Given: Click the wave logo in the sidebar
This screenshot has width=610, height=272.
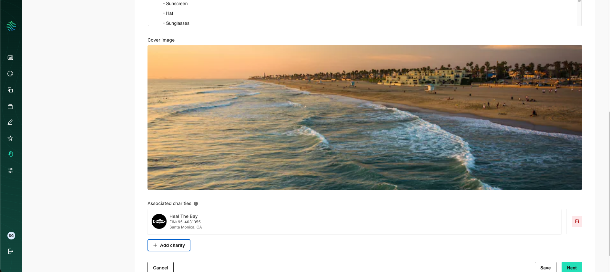Looking at the screenshot, I should (11, 26).
